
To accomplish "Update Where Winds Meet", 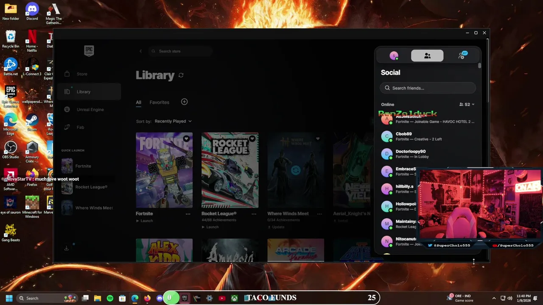I will (276, 227).
